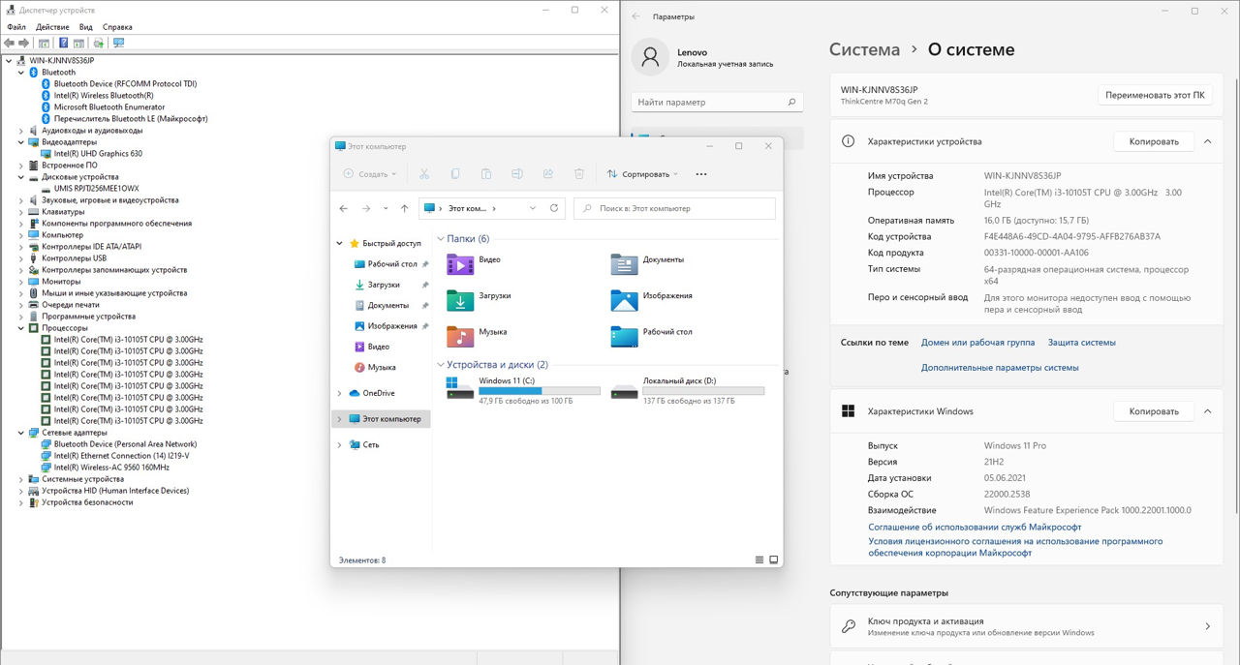Image resolution: width=1240 pixels, height=665 pixels.
Task: Expand the Мониторы device category
Action: (21, 282)
